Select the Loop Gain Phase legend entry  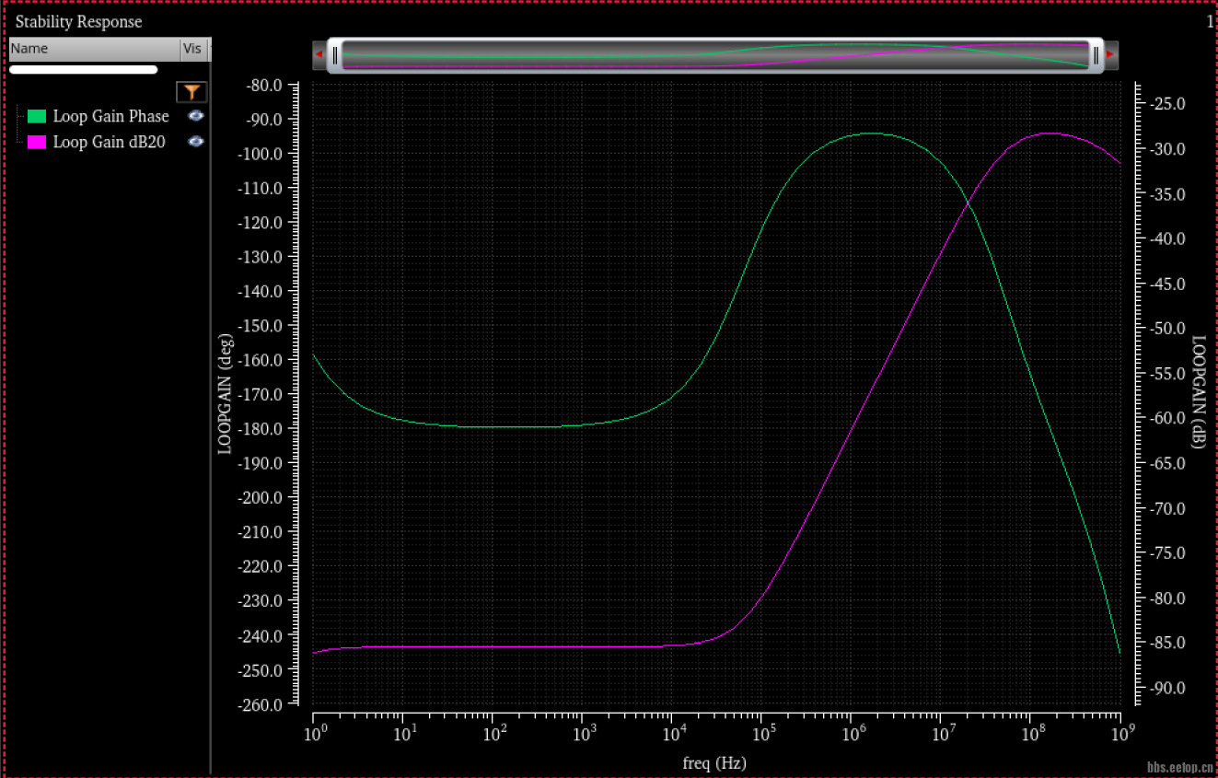click(110, 116)
